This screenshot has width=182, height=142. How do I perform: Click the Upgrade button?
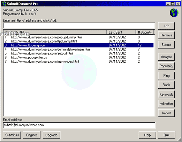[51, 135]
